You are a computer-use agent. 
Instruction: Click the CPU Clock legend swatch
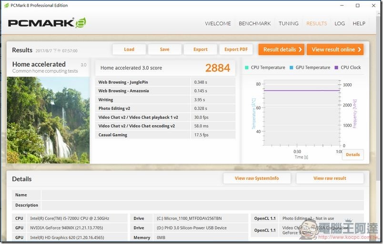pyautogui.click(x=336, y=68)
